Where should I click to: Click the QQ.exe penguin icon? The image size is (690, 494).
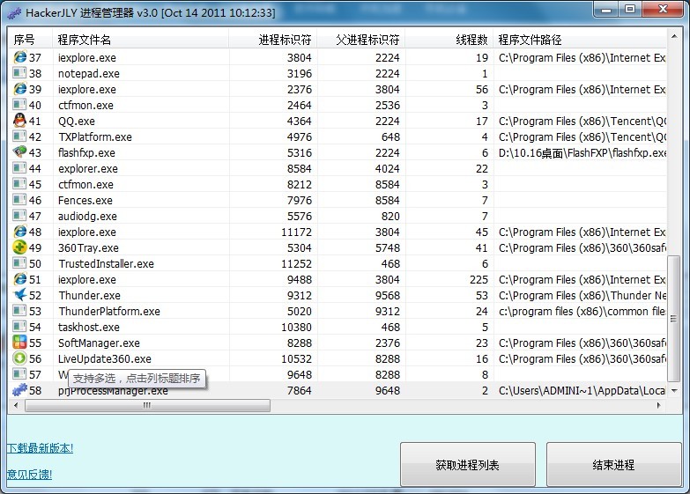point(19,122)
